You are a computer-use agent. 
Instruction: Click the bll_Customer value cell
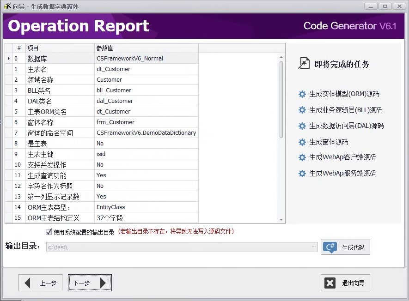pos(147,90)
